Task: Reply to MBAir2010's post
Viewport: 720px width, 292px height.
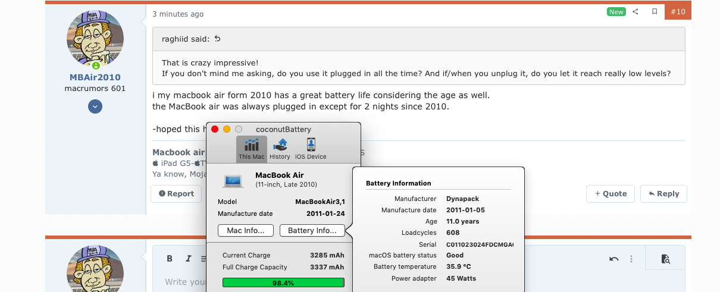Action: 663,194
